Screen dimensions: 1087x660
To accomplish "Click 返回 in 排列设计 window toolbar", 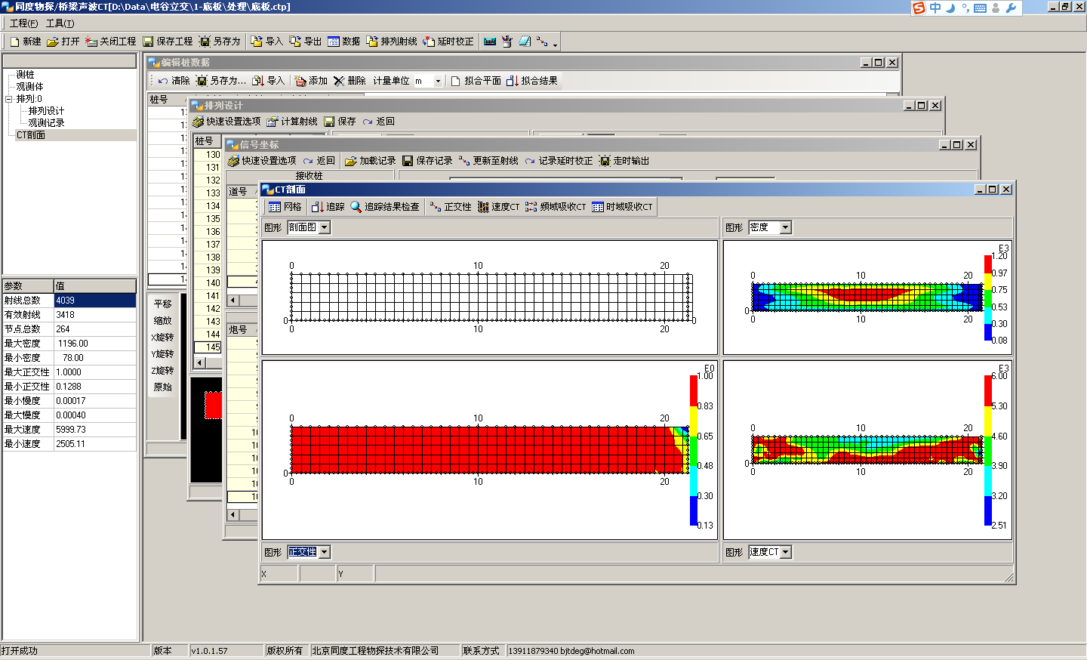I will click(378, 122).
